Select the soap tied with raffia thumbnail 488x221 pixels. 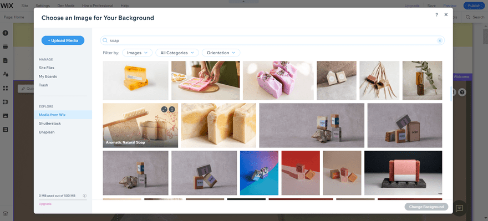tap(379, 80)
